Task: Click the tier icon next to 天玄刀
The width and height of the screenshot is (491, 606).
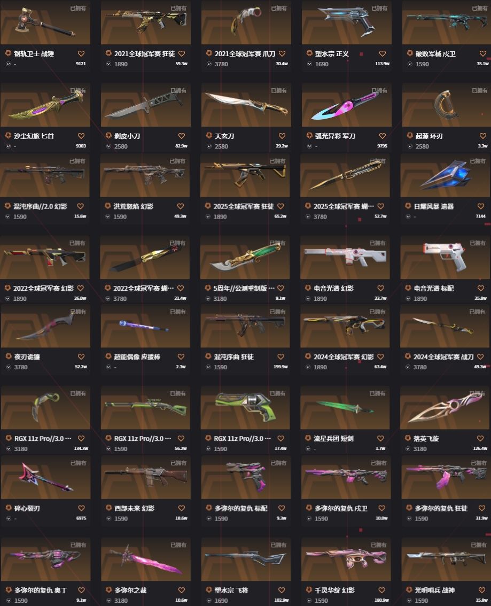Action: pyautogui.click(x=208, y=136)
